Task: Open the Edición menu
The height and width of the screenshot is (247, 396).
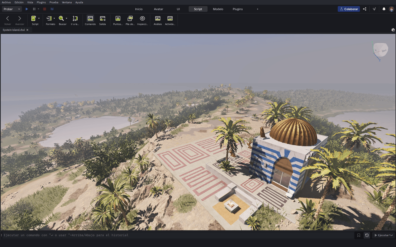Action: 19,2
